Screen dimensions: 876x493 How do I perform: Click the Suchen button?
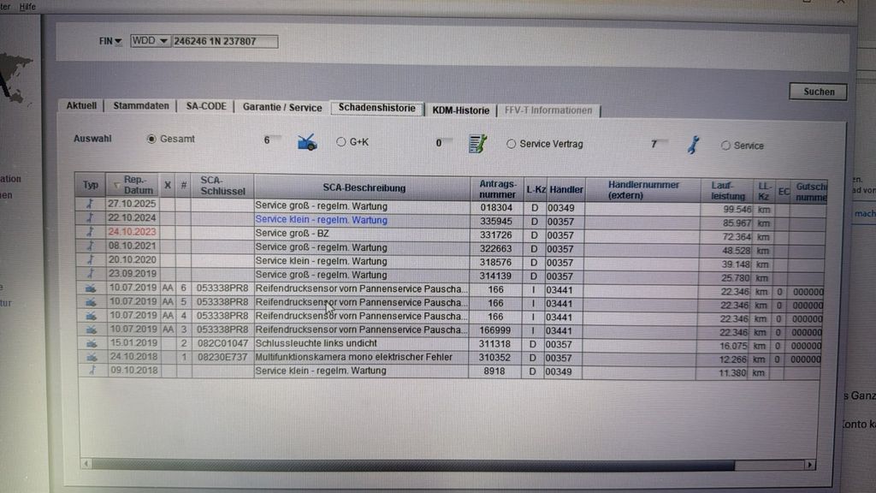(819, 92)
